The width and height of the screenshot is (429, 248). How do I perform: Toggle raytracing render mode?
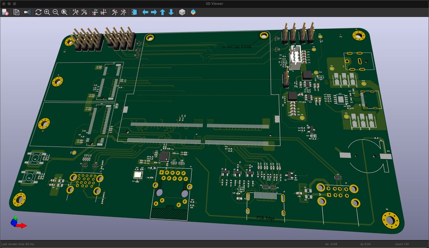28,12
